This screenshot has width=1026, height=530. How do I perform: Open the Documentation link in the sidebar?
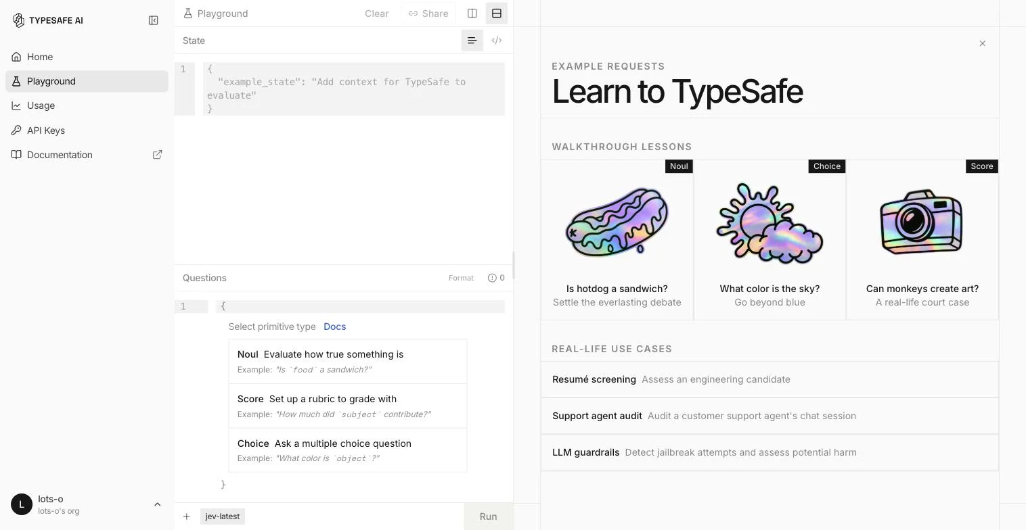tap(87, 155)
